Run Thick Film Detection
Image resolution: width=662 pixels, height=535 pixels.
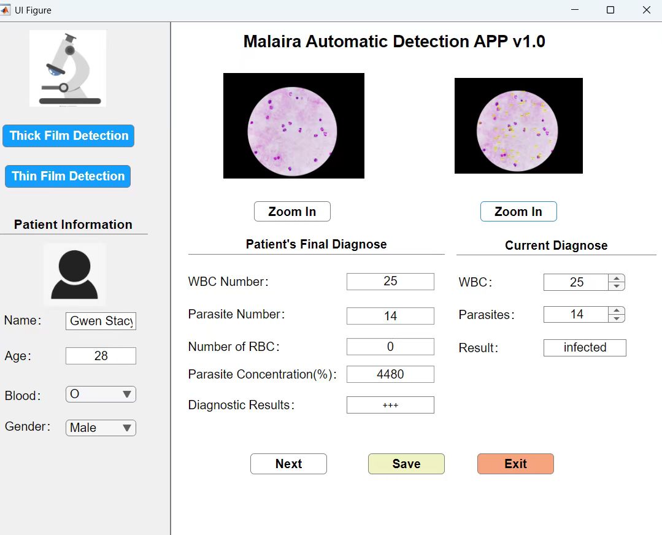coord(68,136)
